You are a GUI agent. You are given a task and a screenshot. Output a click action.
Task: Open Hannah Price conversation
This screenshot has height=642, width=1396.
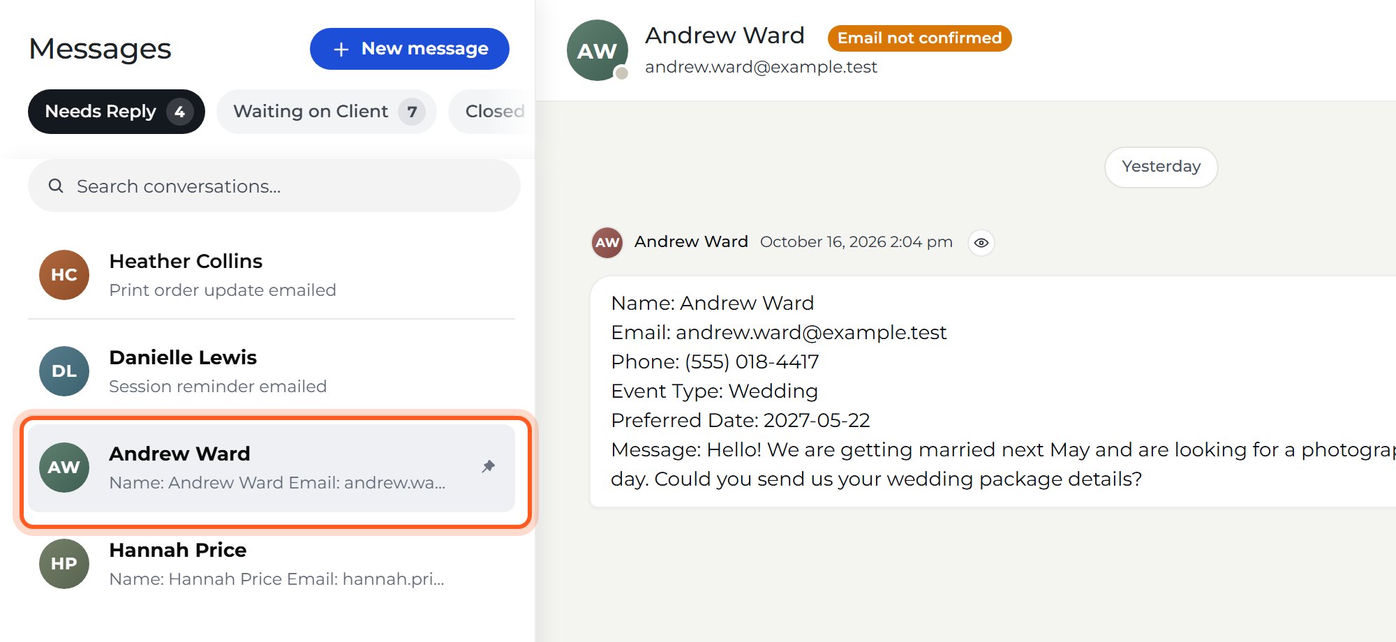(x=272, y=564)
